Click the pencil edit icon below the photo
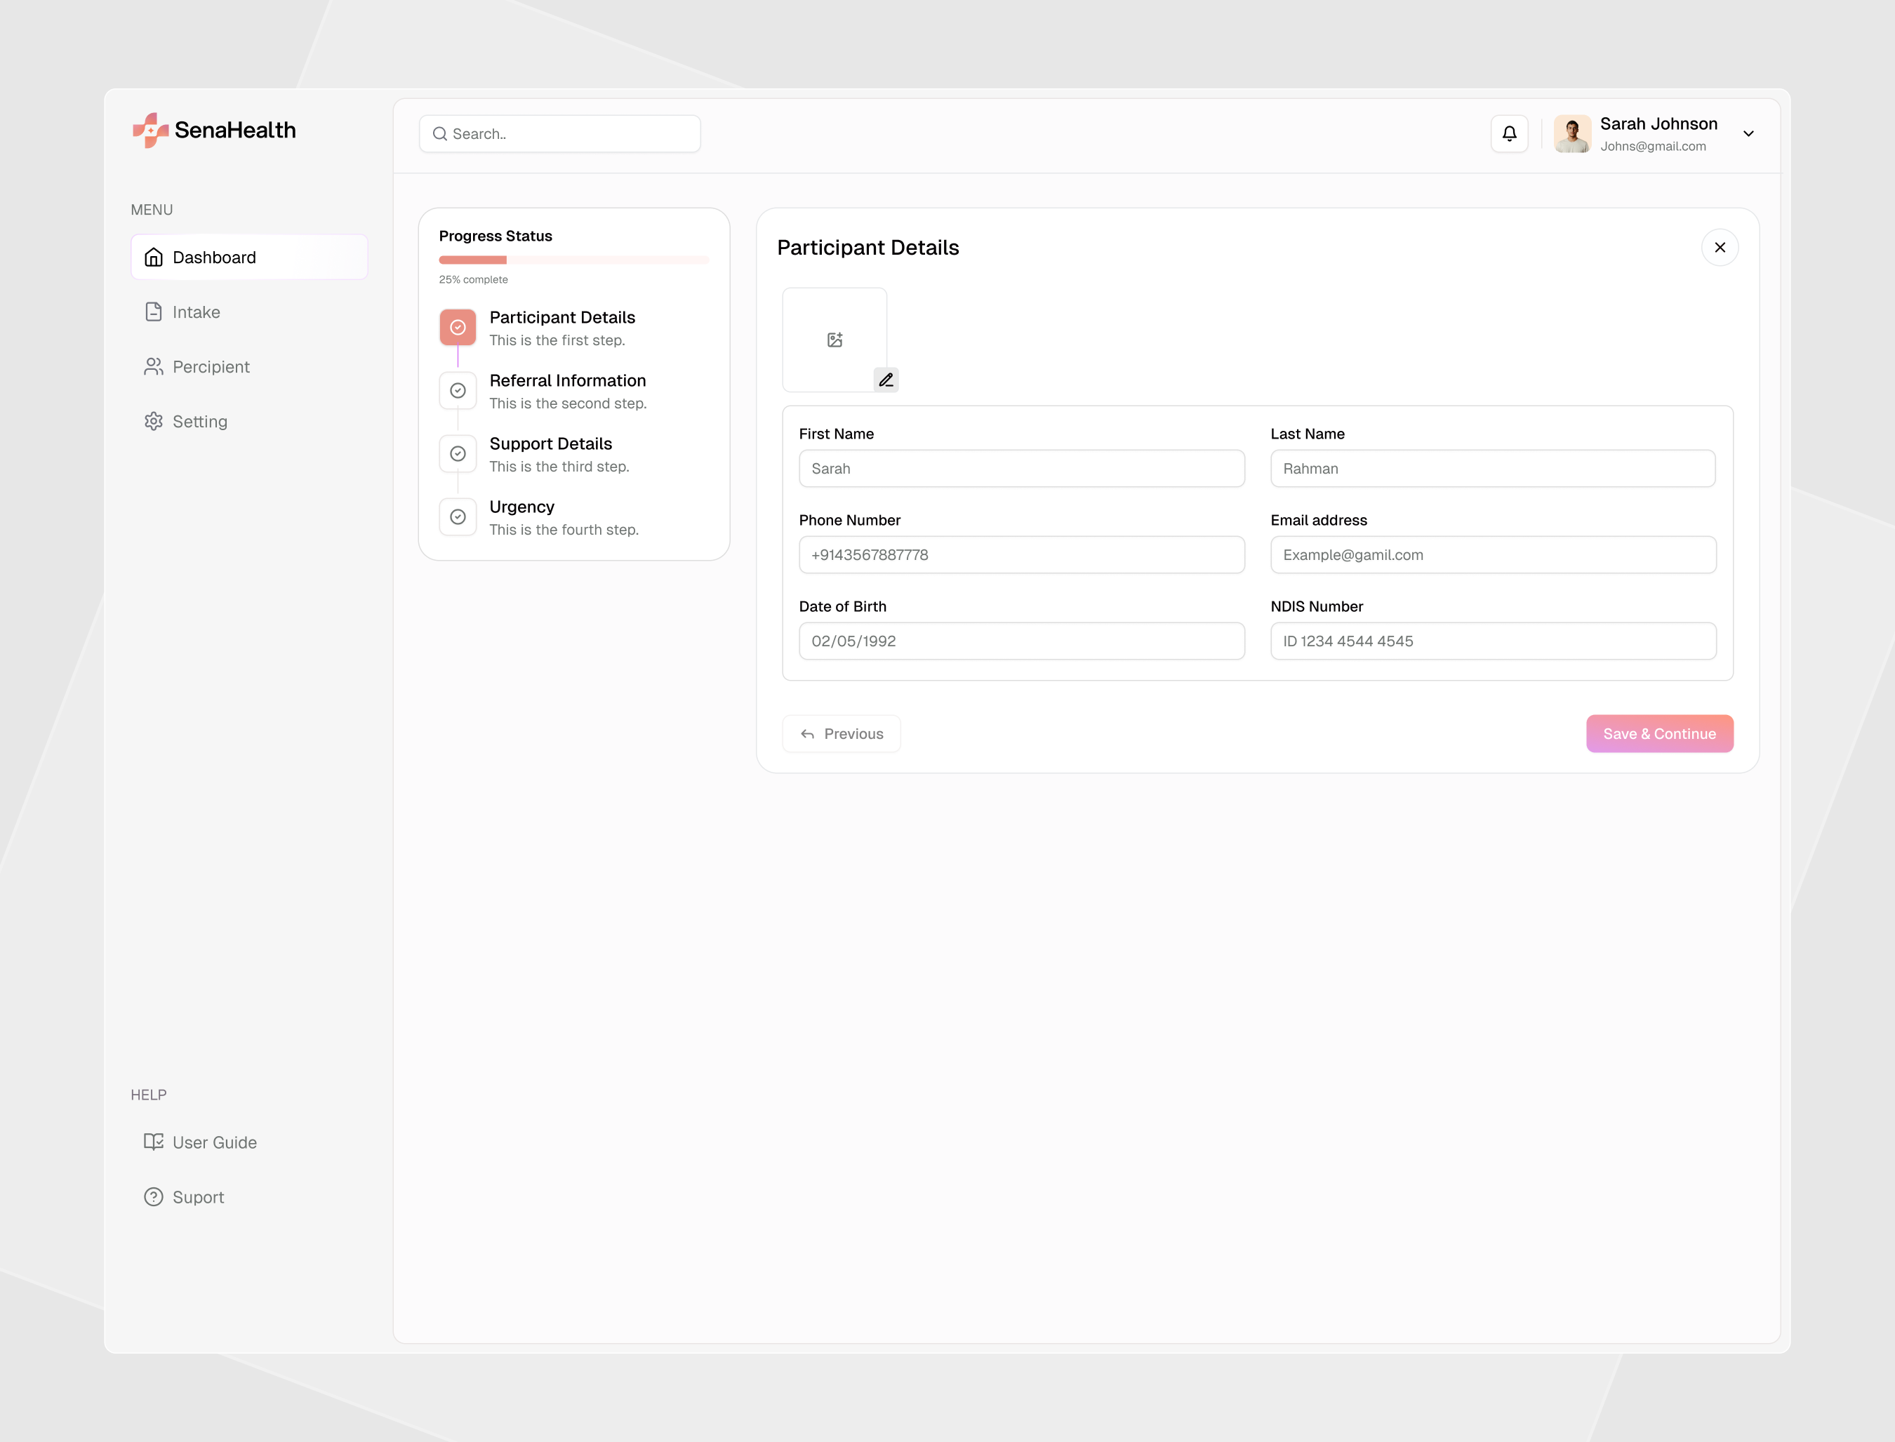 [886, 378]
